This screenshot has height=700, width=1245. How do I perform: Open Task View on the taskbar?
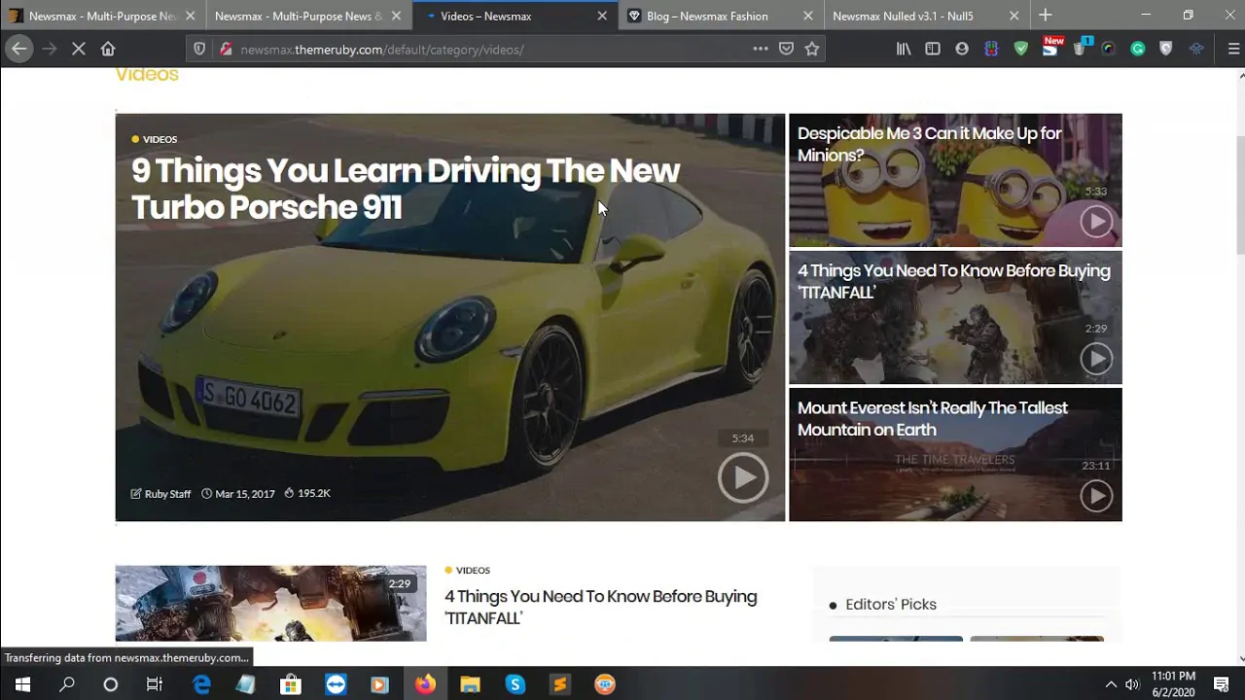point(155,684)
